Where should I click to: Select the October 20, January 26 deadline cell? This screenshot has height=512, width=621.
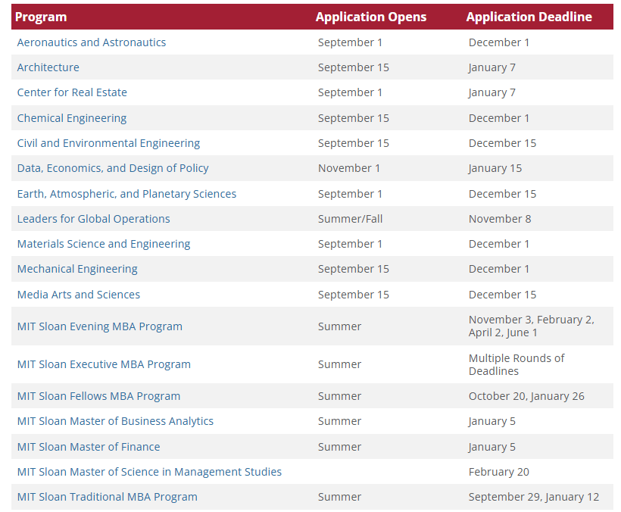point(526,396)
